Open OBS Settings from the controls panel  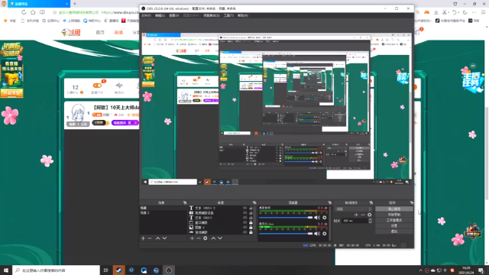click(x=394, y=226)
